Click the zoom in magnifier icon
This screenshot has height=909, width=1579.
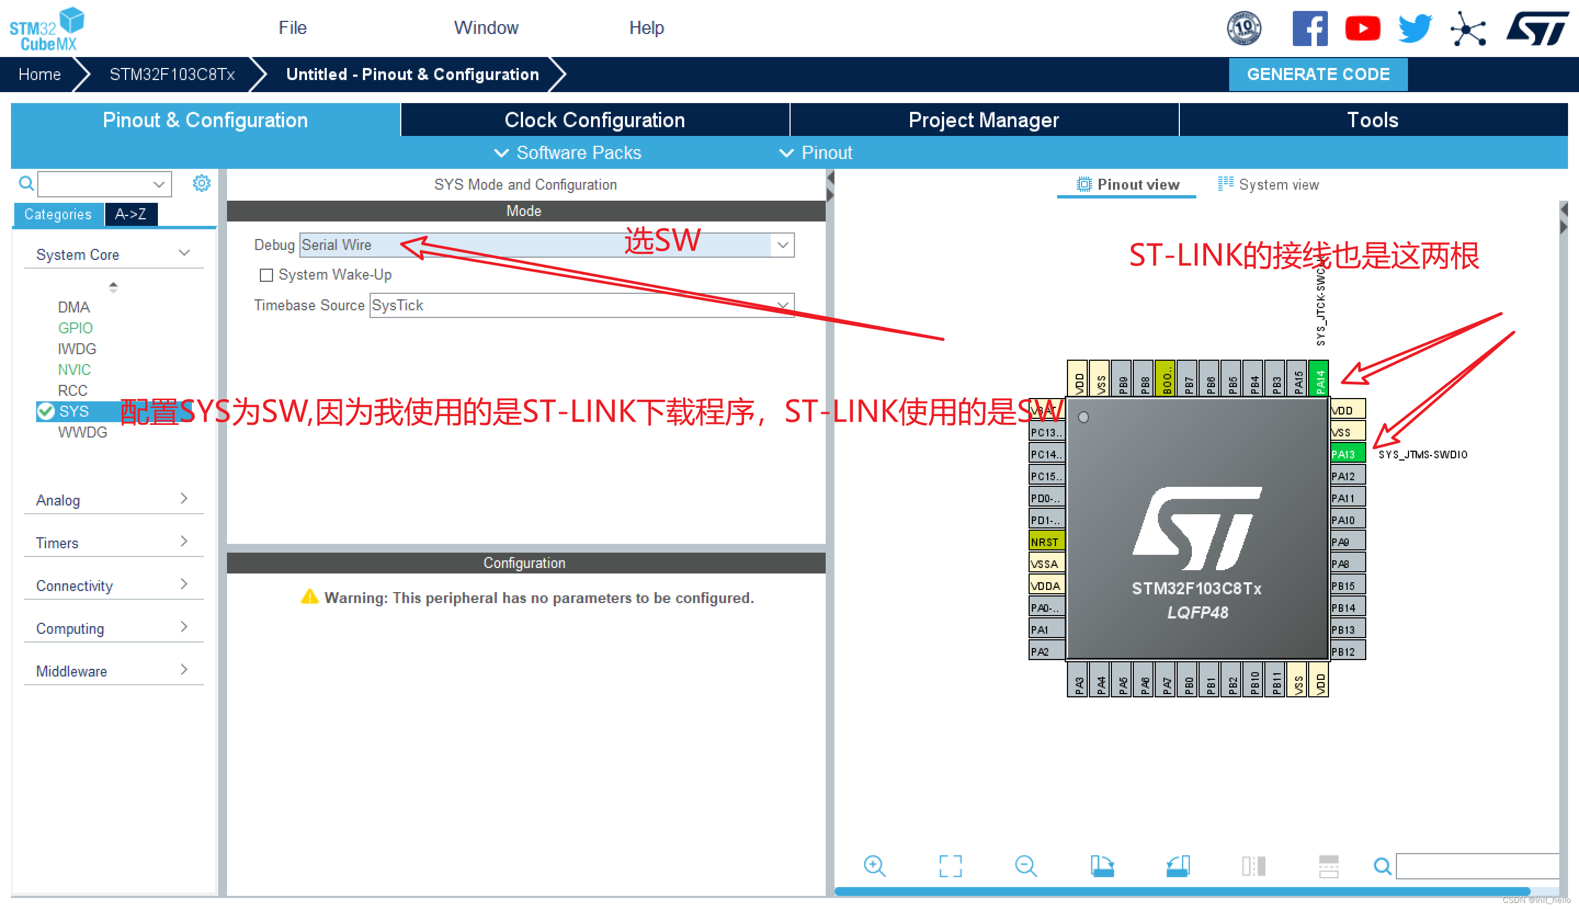pyautogui.click(x=874, y=866)
